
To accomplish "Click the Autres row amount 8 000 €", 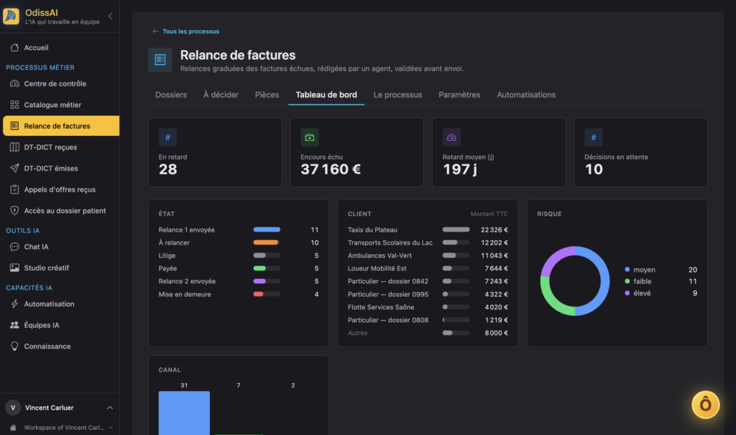I will [497, 333].
